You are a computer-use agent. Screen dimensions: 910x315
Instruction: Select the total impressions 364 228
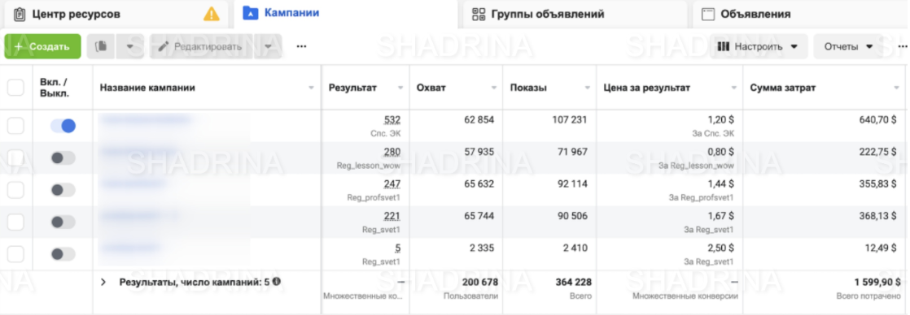click(x=573, y=283)
